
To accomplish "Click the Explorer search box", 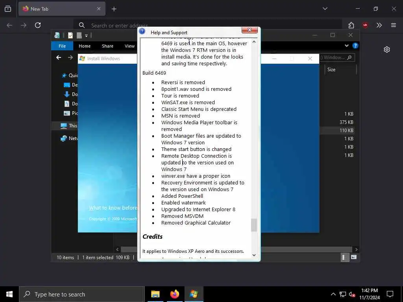I will (337, 57).
